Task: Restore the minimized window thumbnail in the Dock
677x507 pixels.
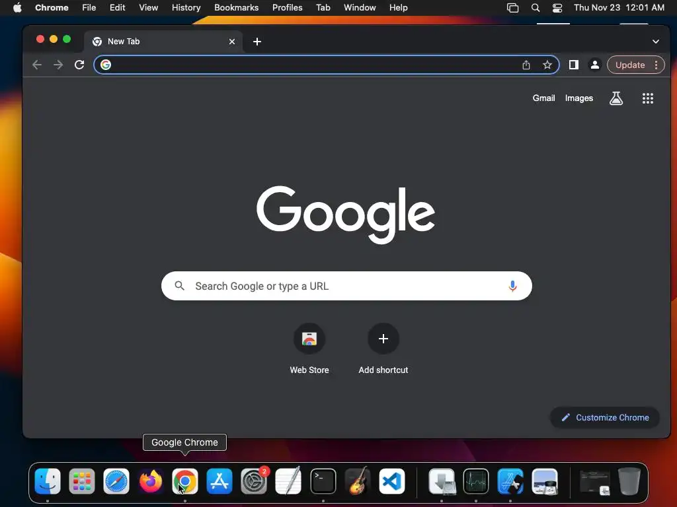Action: tap(595, 482)
